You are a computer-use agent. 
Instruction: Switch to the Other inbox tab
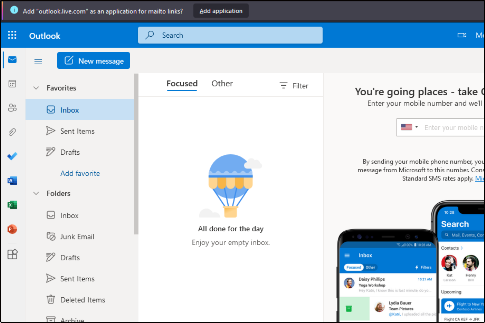[222, 84]
